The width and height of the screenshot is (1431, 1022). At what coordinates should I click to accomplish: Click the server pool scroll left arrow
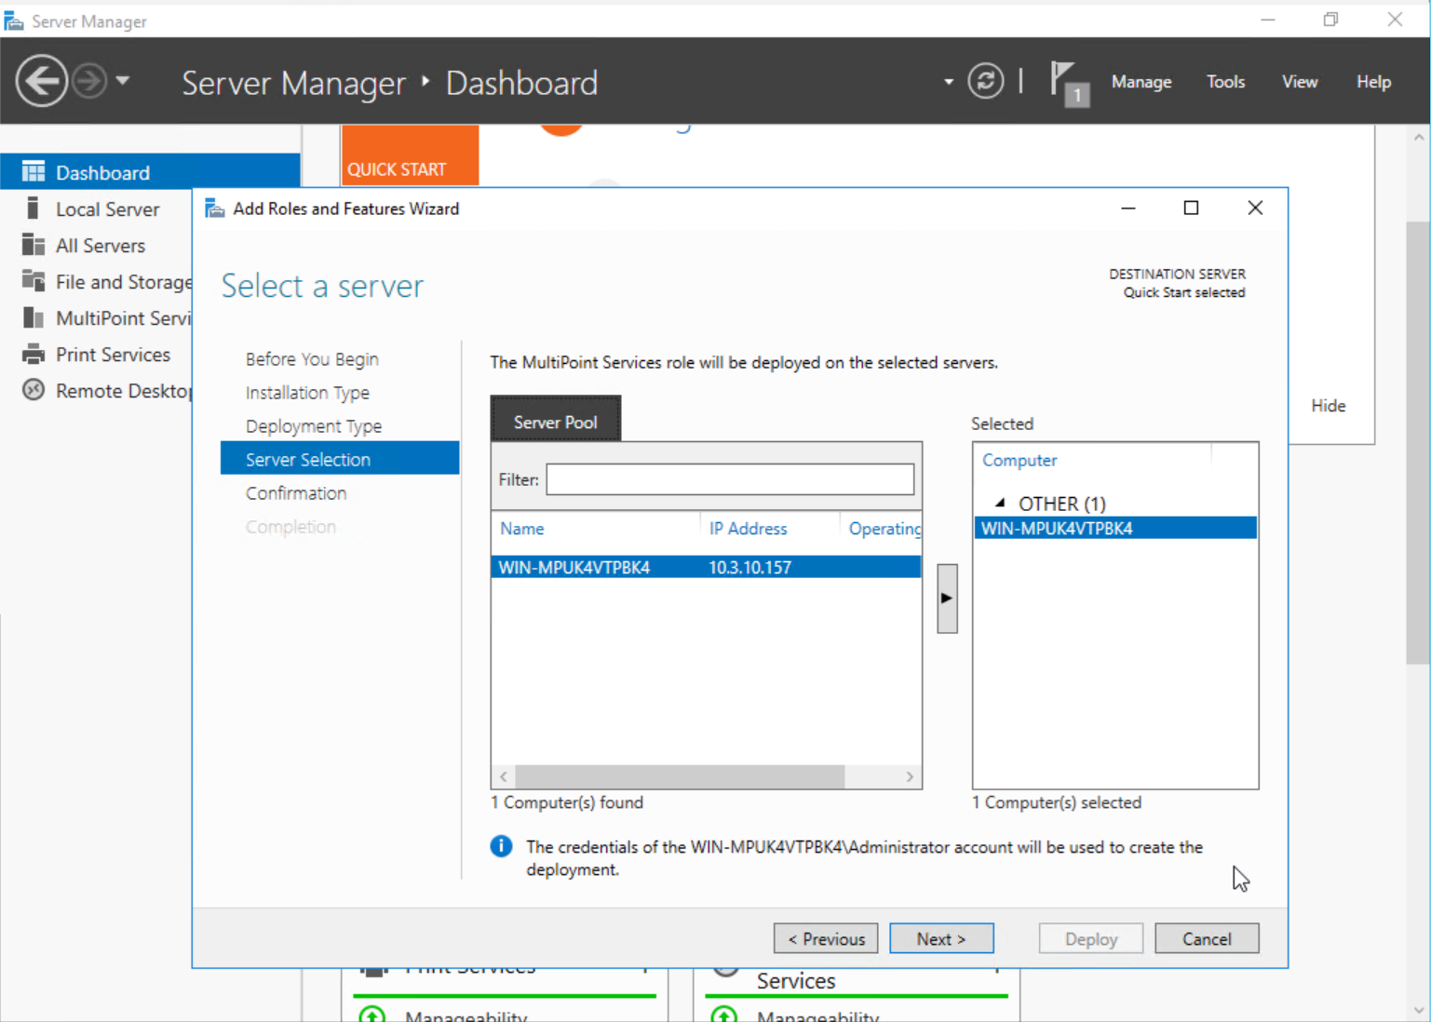504,776
